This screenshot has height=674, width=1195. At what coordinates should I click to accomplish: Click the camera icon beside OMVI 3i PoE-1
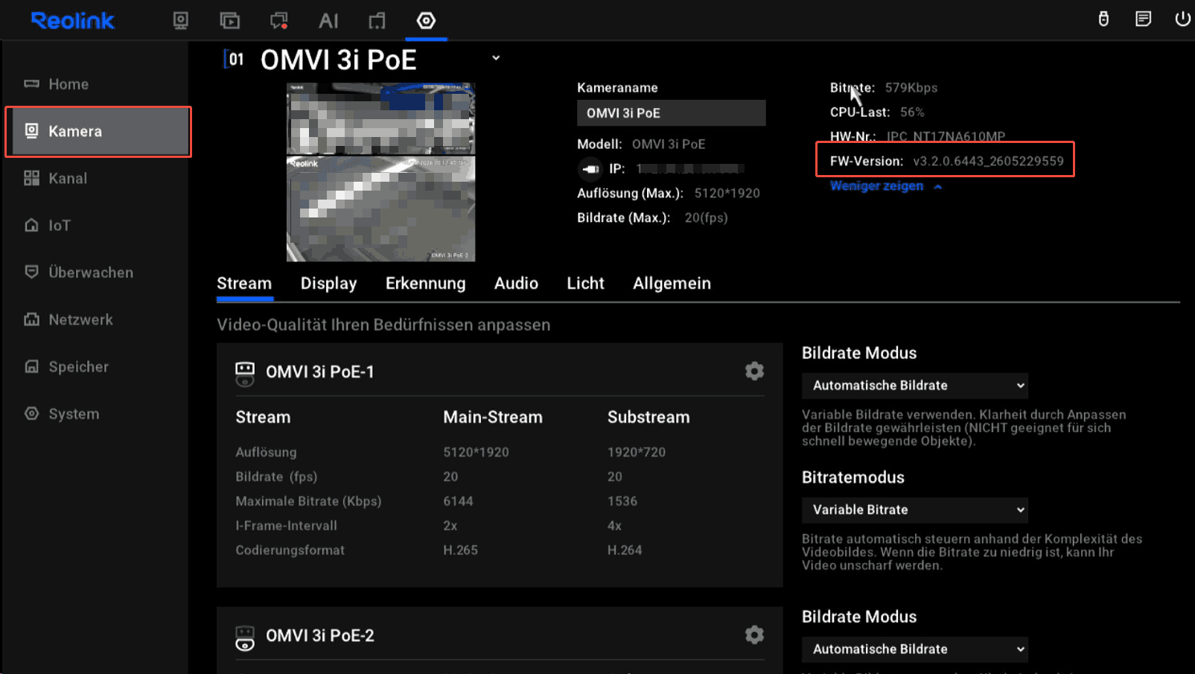coord(245,373)
